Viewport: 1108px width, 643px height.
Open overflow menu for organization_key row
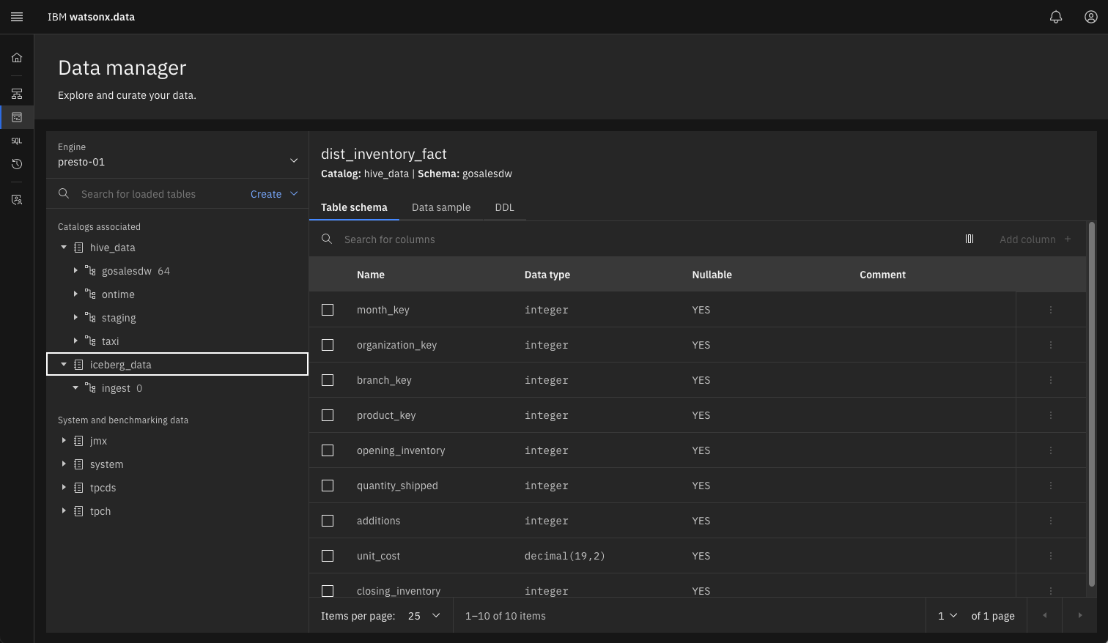pyautogui.click(x=1051, y=345)
